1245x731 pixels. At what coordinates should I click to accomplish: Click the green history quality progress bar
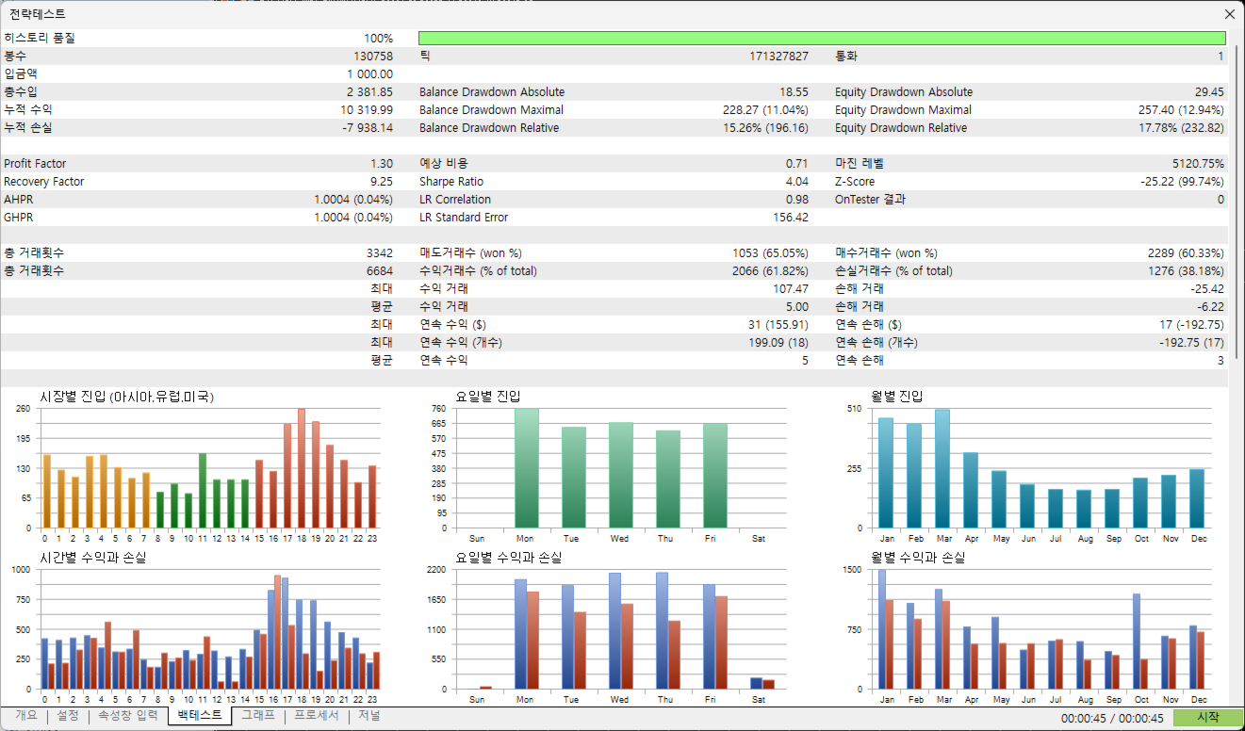point(822,39)
